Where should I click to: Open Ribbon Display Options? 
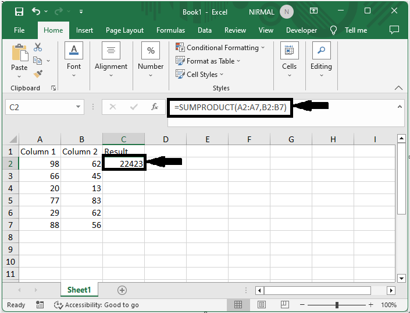(313, 10)
